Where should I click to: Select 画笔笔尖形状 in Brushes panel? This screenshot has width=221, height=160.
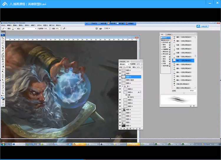point(166,40)
